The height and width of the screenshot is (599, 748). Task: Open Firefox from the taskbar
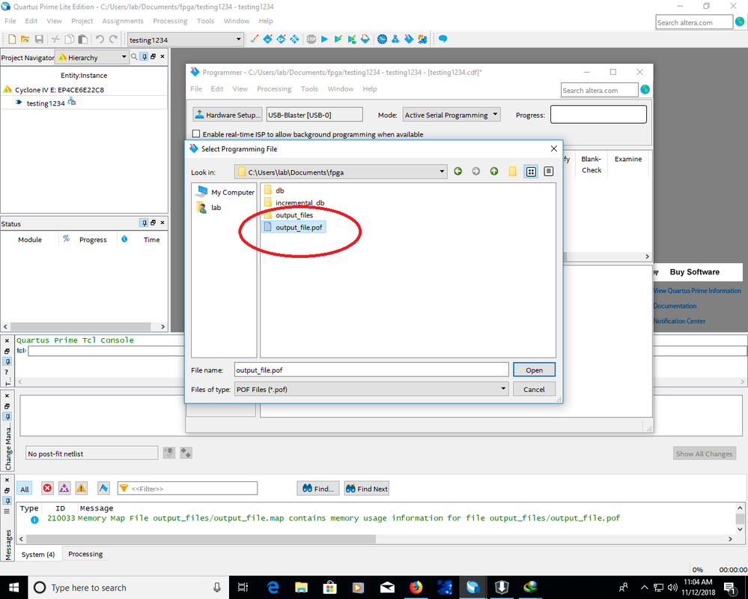pyautogui.click(x=416, y=587)
